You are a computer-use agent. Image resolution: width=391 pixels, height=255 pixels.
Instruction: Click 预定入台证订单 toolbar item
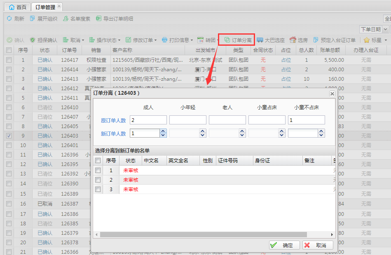pyautogui.click(x=334, y=40)
